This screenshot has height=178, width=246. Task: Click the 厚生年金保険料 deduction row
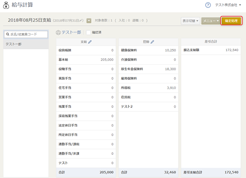point(149,69)
